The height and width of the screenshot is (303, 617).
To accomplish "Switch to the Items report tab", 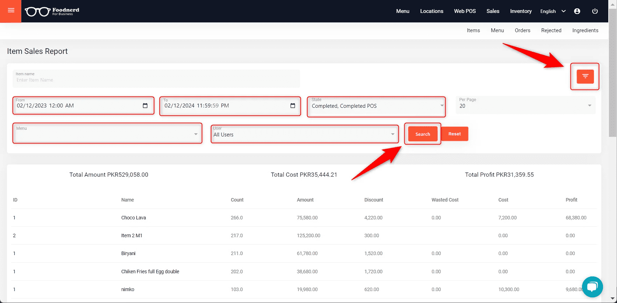I will point(473,30).
